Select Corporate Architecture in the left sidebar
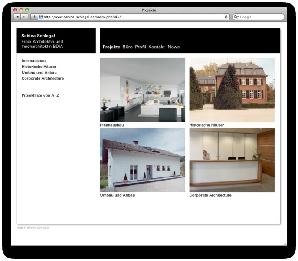Viewport: 298px width, 261px height. pos(43,78)
